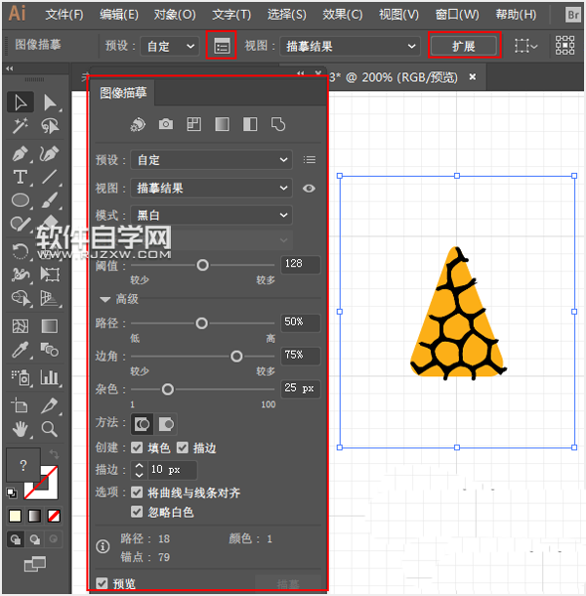Select the Curvature tool
The image size is (586, 596).
click(x=50, y=154)
